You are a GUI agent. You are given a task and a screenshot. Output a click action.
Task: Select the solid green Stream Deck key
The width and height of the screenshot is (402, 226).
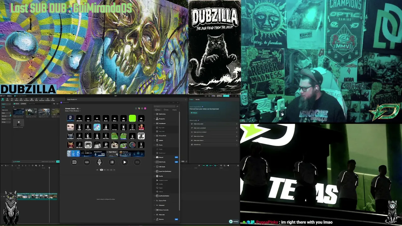(x=132, y=118)
